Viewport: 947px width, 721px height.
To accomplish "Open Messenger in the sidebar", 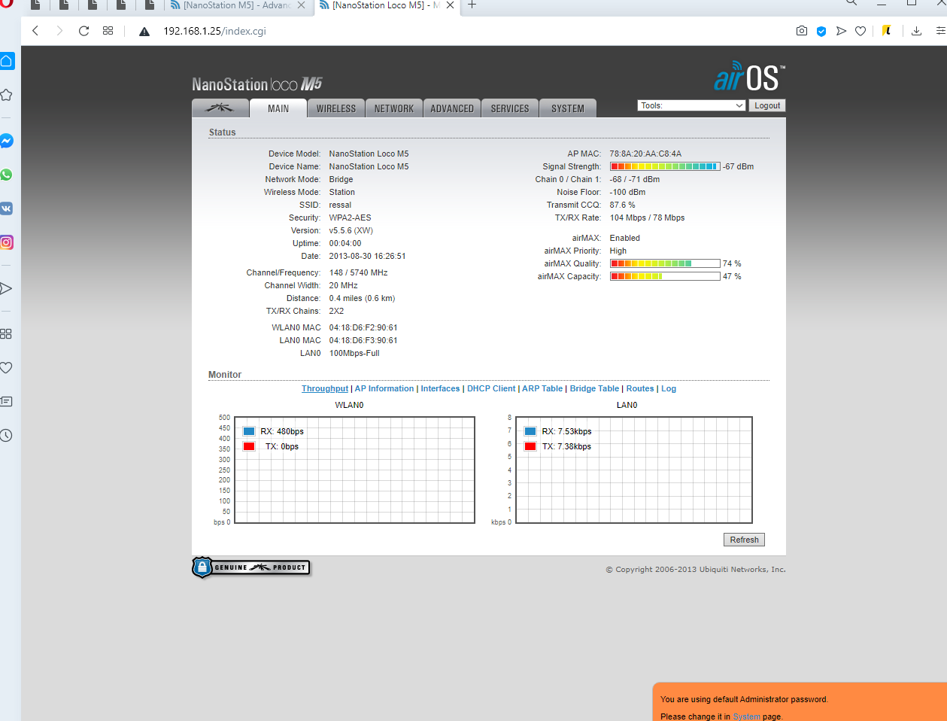I will tap(6, 141).
